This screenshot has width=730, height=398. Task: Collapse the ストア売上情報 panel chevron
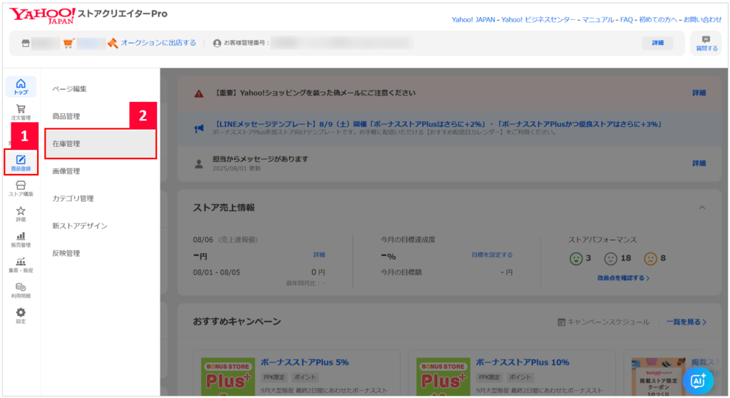point(702,208)
